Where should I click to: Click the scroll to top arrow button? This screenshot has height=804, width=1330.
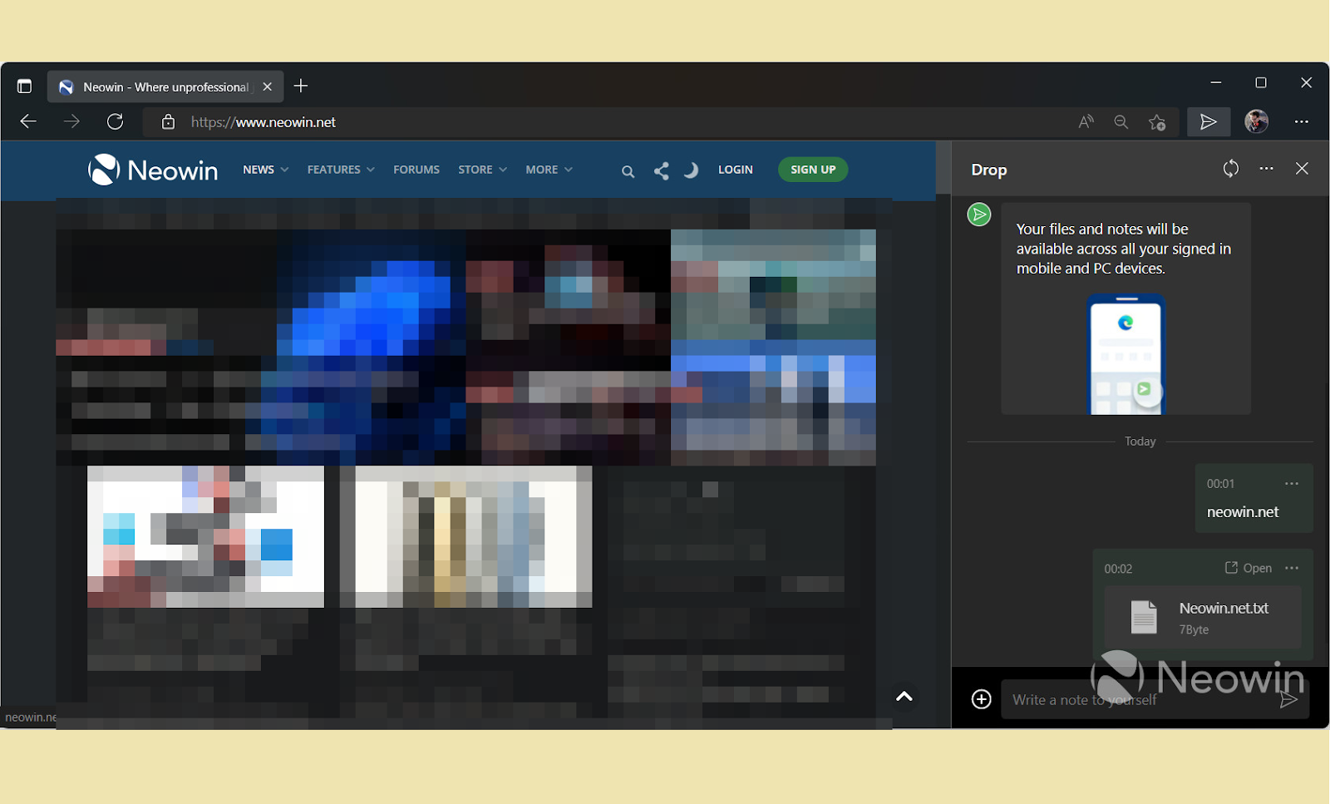pos(904,697)
